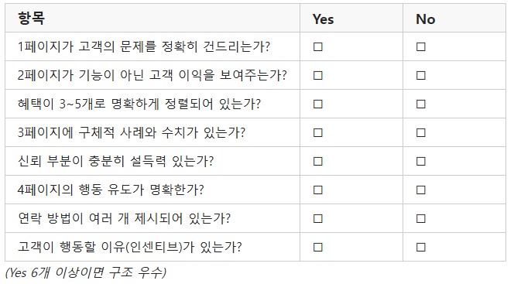Tick Yes box for 혜택이 3~5개로 명확하게 정렬
Screen dimensions: 514x284
(x=317, y=104)
